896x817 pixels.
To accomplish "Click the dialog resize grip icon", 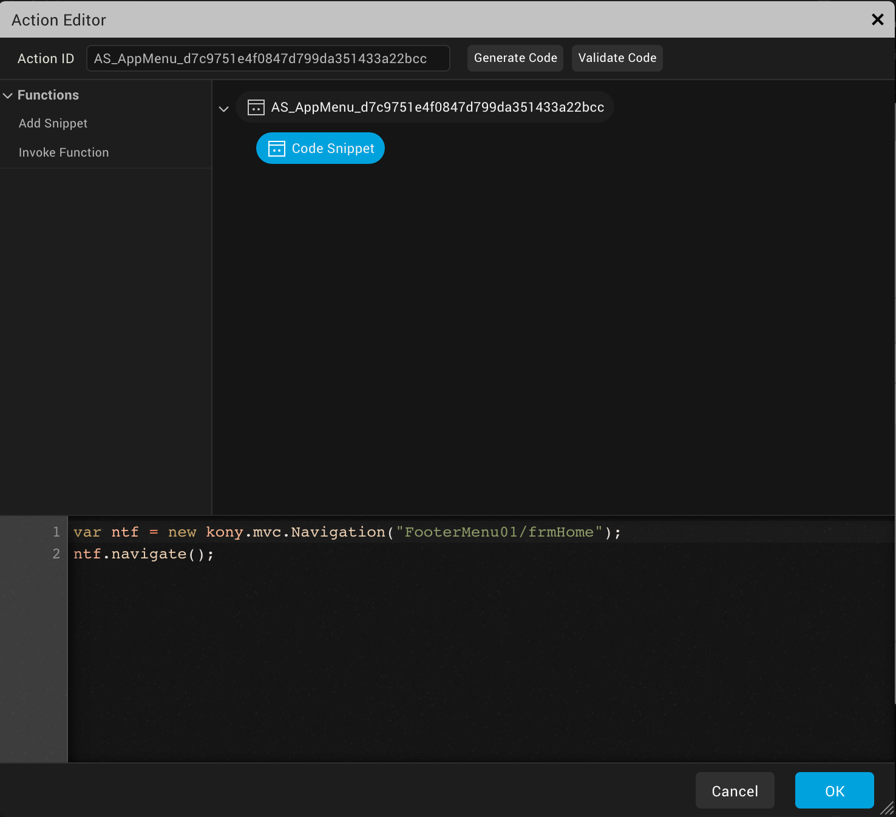I will [887, 808].
